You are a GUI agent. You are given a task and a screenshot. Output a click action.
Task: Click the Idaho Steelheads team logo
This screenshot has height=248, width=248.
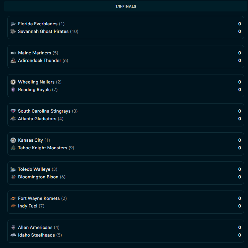pos(13,235)
